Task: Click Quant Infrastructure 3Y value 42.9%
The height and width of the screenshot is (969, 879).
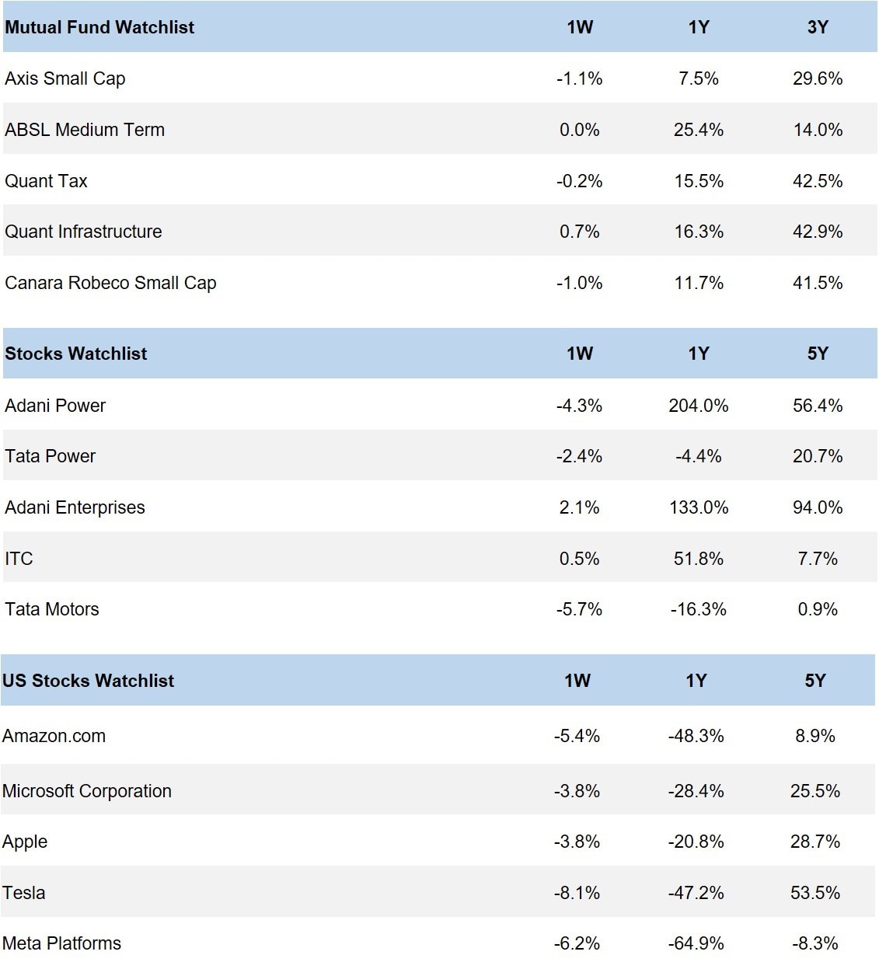Action: coord(818,232)
